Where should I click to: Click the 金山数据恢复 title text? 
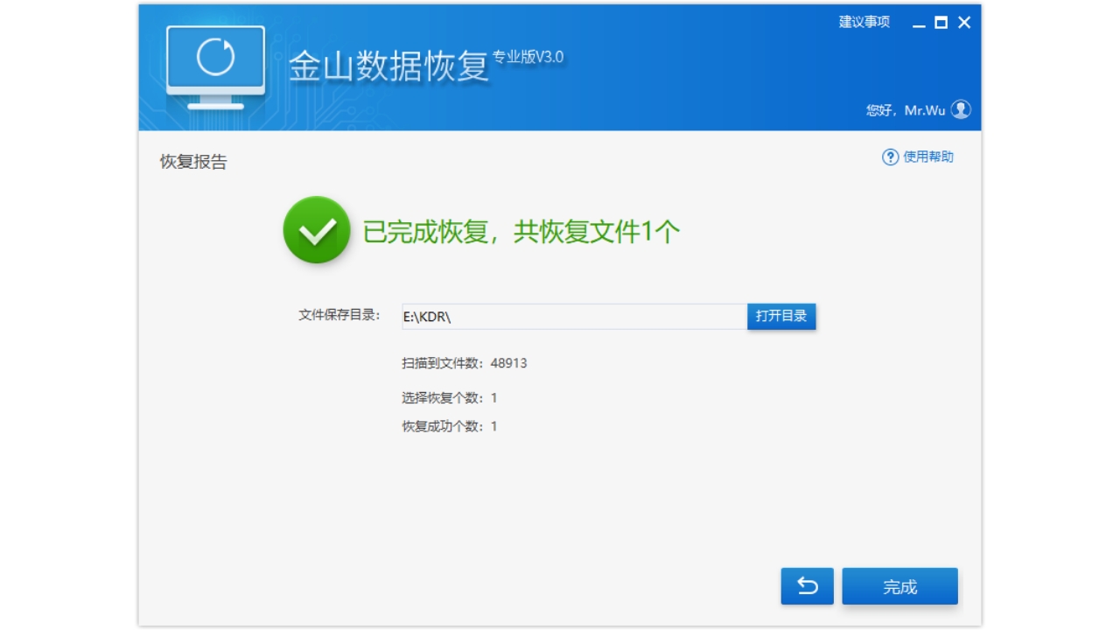coord(388,67)
